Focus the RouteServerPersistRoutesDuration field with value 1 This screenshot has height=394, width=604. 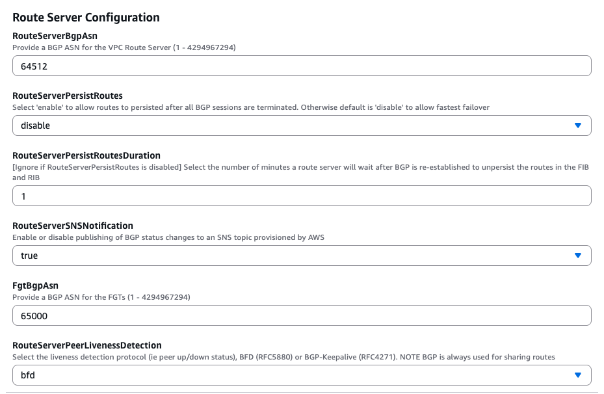tap(302, 196)
